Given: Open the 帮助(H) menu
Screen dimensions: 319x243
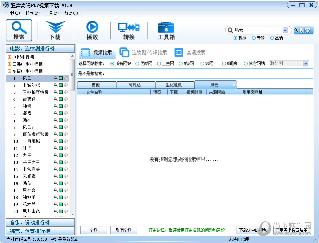Looking at the screenshot, I should tap(71, 13).
